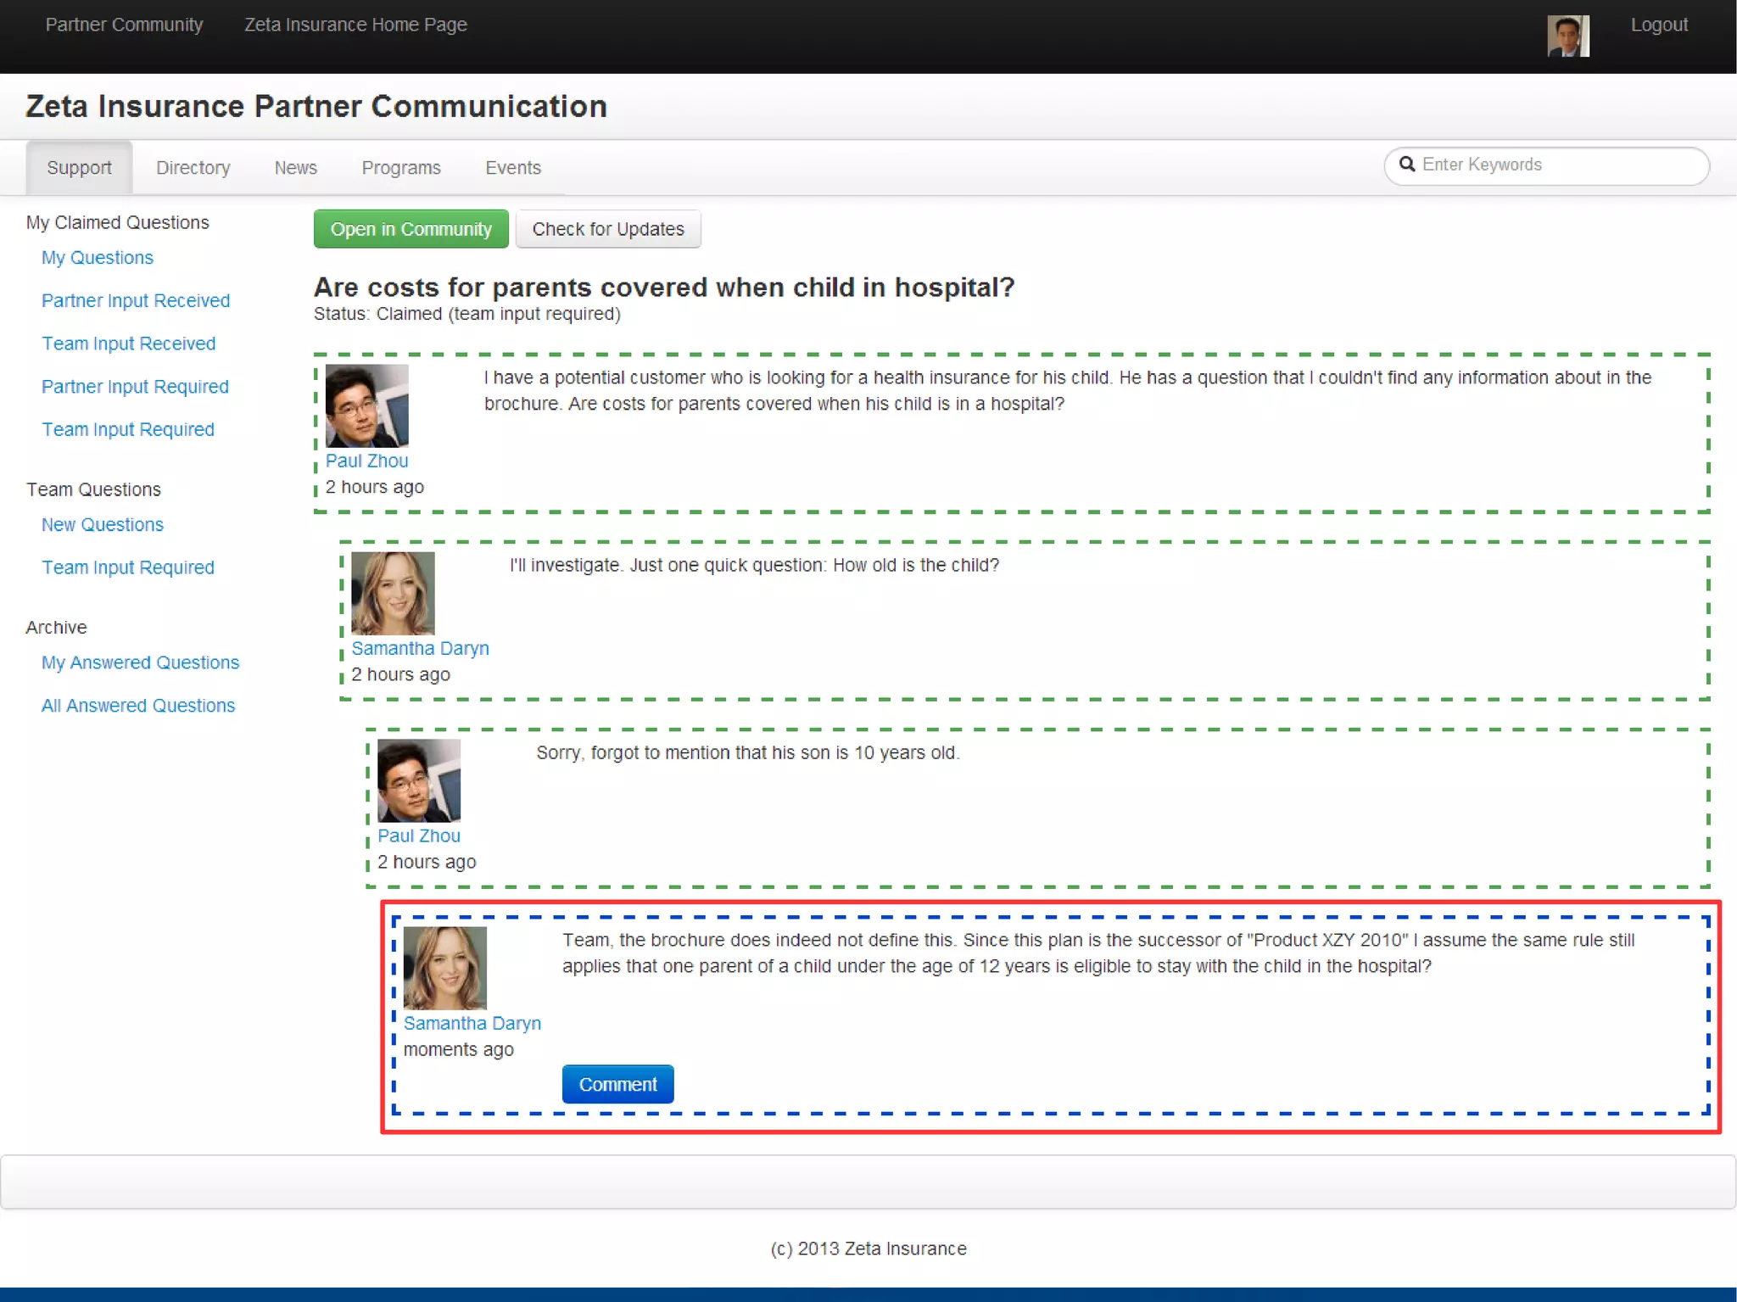
Task: Click Samantha Daryn's photo in latest post
Action: (444, 968)
